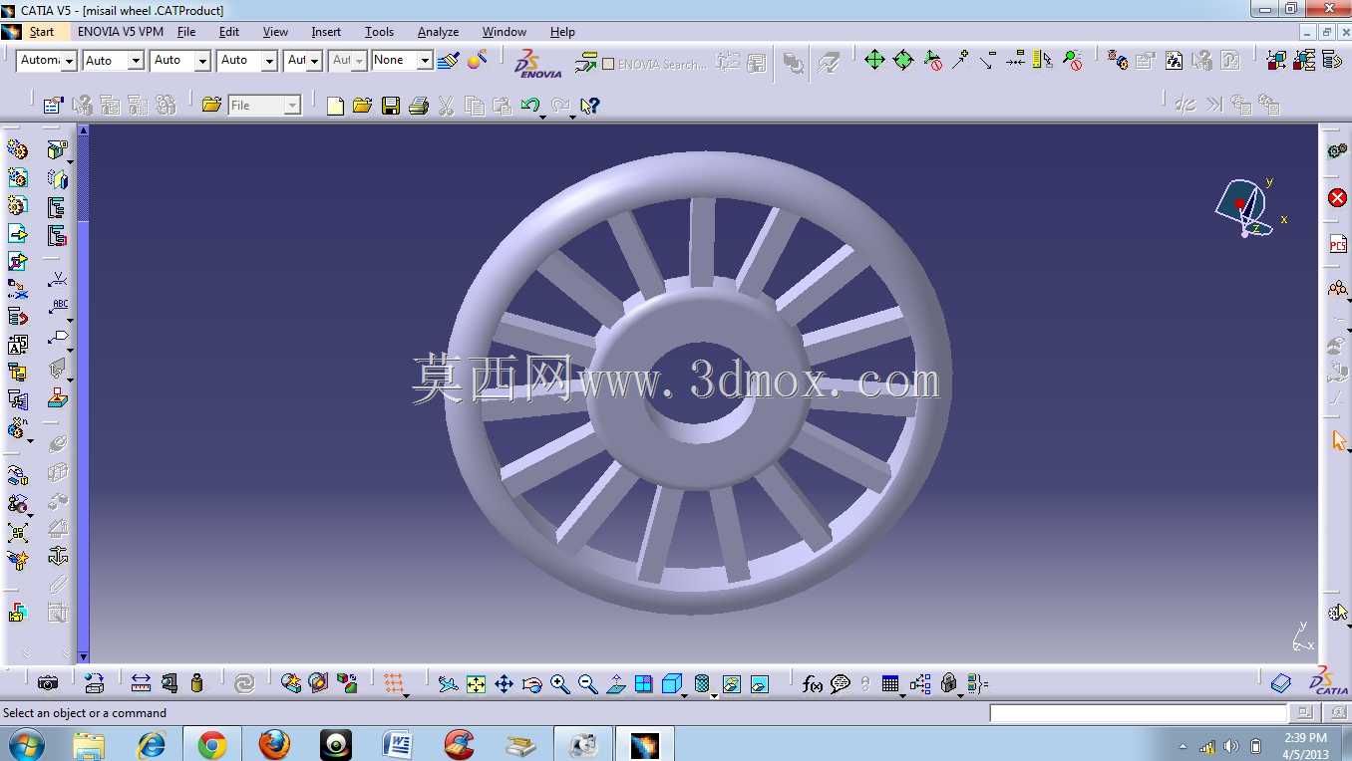Viewport: 1352px width, 761px height.
Task: Open the None layer dropdown
Action: pos(425,61)
